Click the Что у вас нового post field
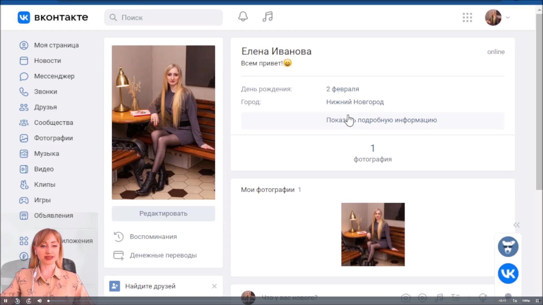Image resolution: width=543 pixels, height=305 pixels. (290, 297)
